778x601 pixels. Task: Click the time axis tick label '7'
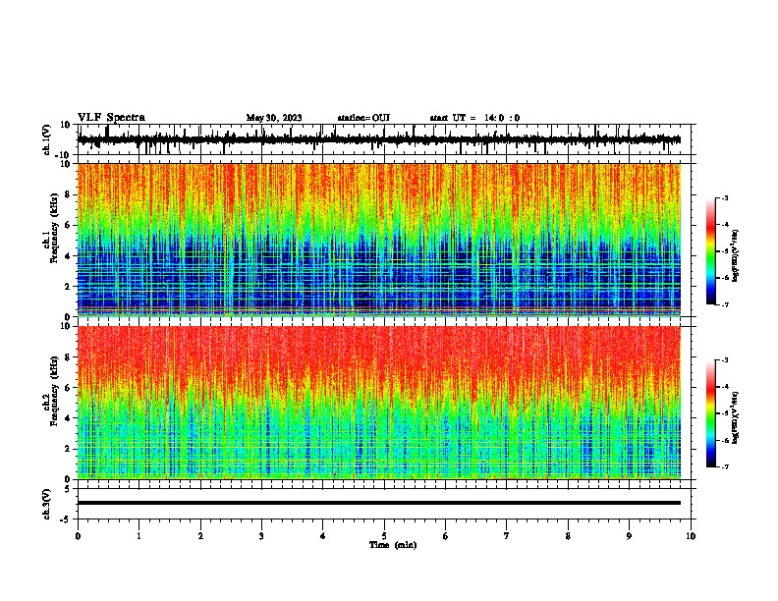tap(507, 536)
